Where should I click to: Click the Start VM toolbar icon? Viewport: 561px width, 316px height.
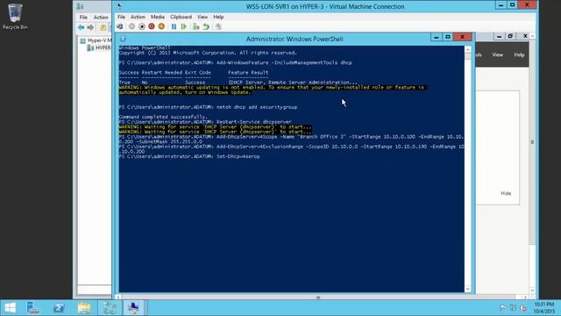131,26
